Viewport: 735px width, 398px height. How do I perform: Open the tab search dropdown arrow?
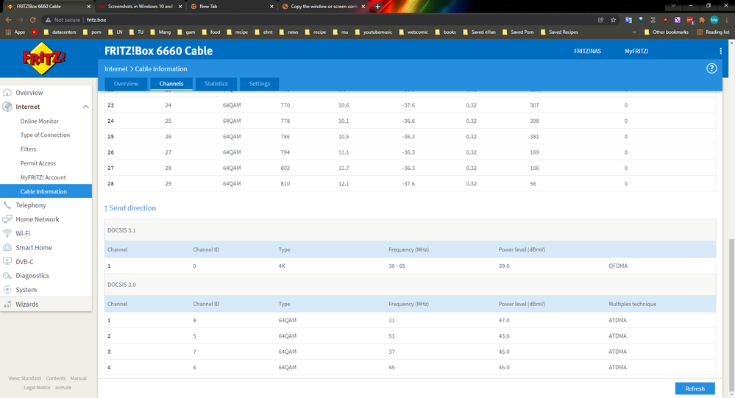(x=673, y=6)
